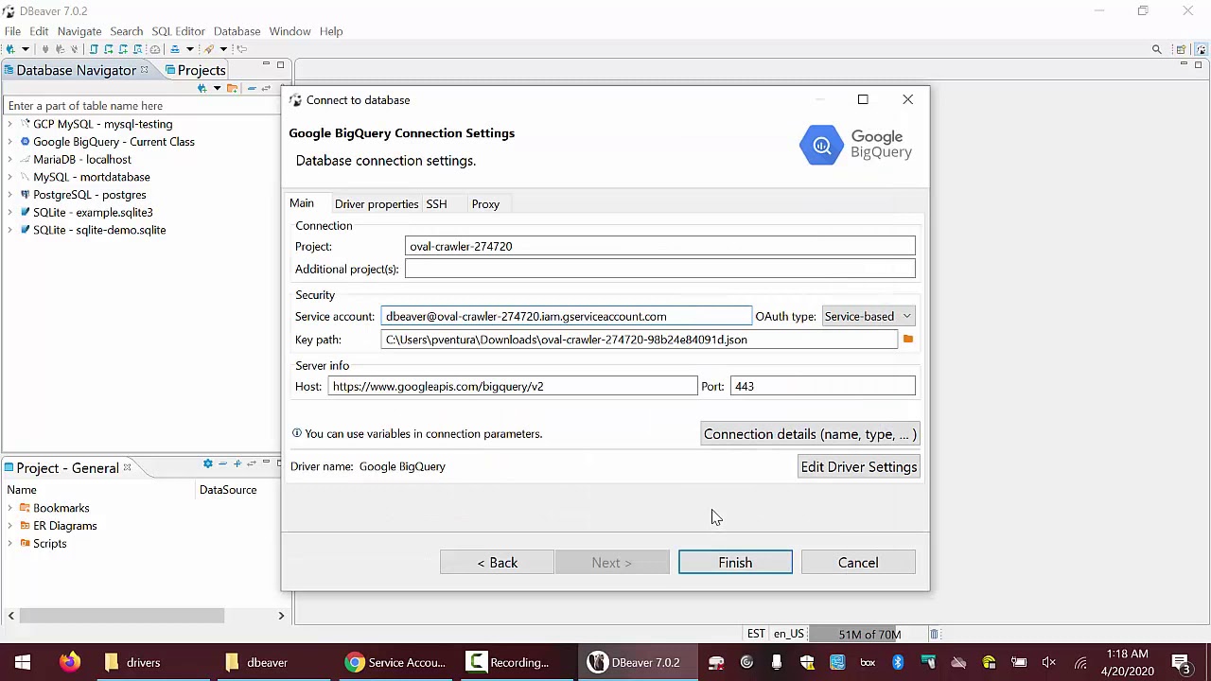1211x681 pixels.
Task: Click the New Connection plug icon in main toolbar
Action: (10, 49)
